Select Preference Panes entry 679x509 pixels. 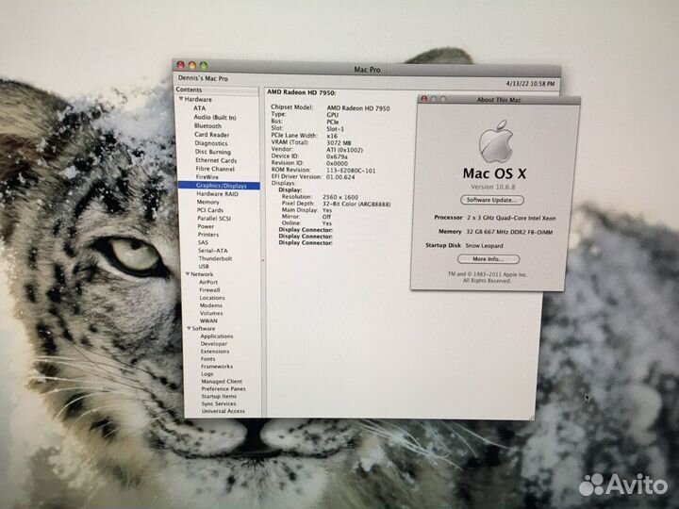coord(224,388)
